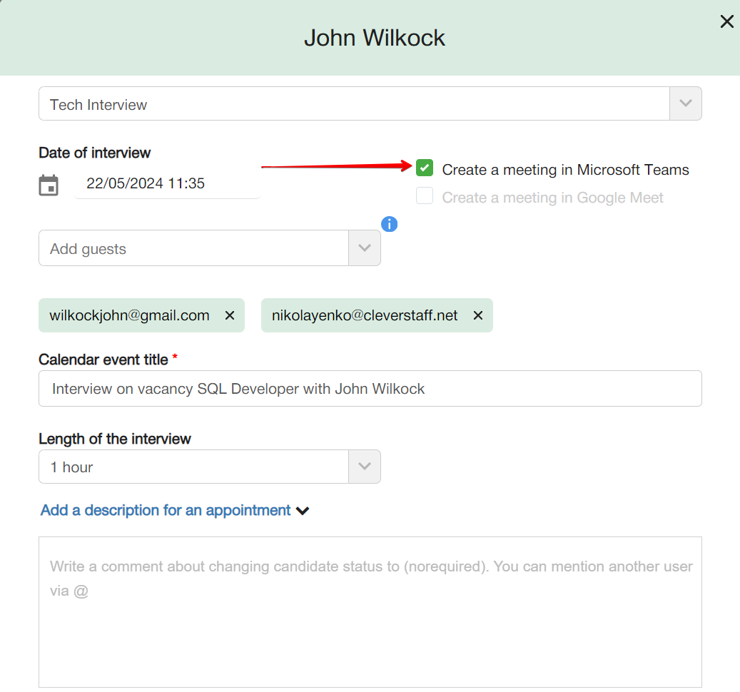Click chevron next to Add a description
Image resolution: width=740 pixels, height=692 pixels.
point(303,511)
